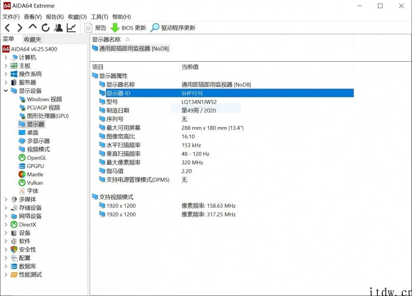This screenshot has width=412, height=296.
Task: Click the Vulkan icon in tree
Action: click(x=22, y=183)
